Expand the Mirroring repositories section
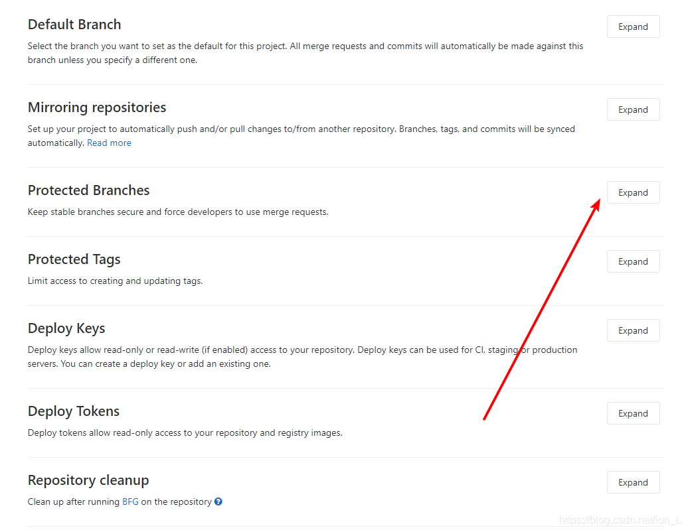 633,109
